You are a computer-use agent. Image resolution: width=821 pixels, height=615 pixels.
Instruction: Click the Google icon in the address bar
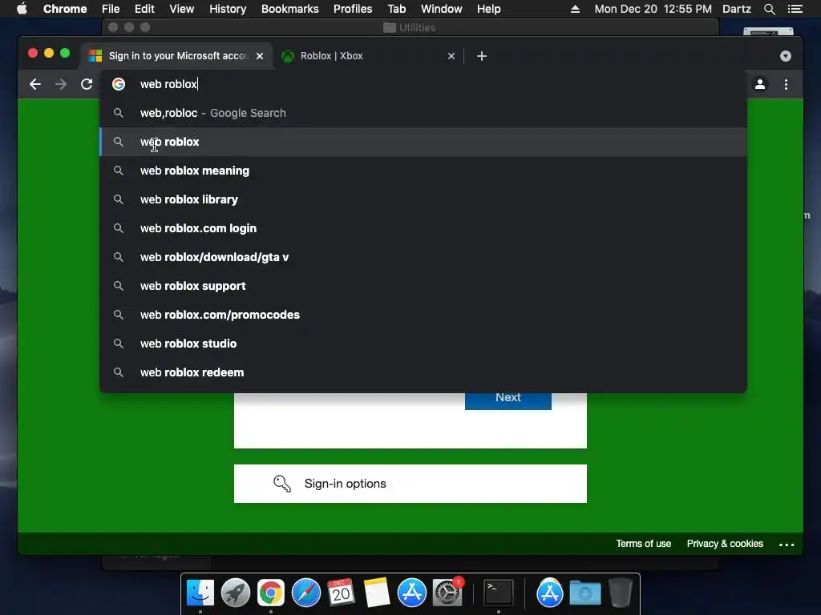[119, 84]
